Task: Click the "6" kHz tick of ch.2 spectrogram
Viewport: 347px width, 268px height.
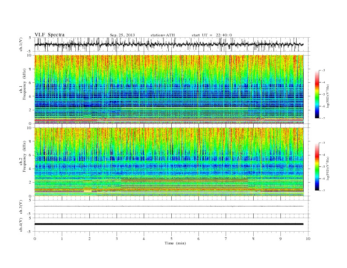Action: tap(30, 155)
